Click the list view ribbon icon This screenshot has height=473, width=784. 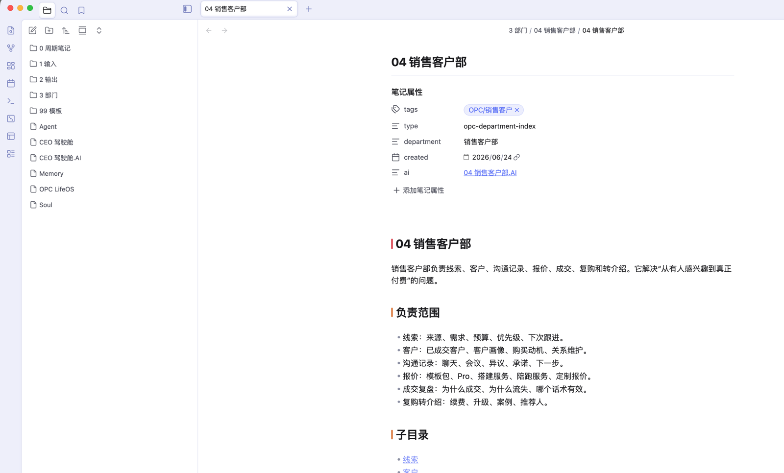point(11,154)
